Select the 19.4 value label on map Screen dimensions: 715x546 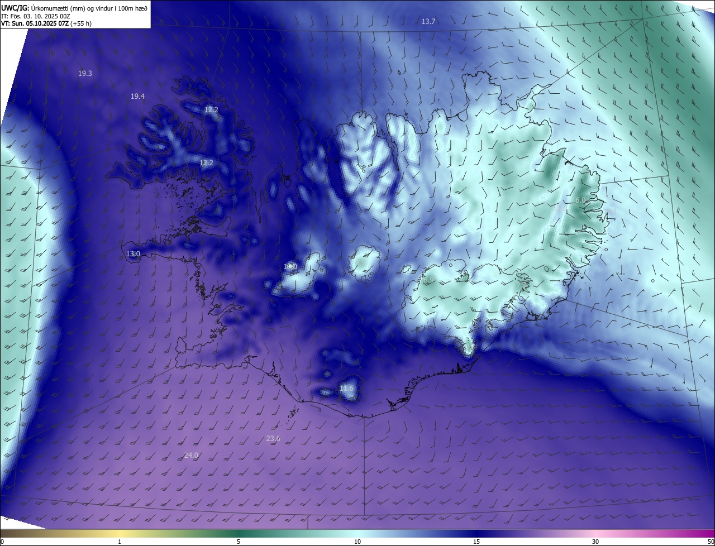tap(137, 97)
